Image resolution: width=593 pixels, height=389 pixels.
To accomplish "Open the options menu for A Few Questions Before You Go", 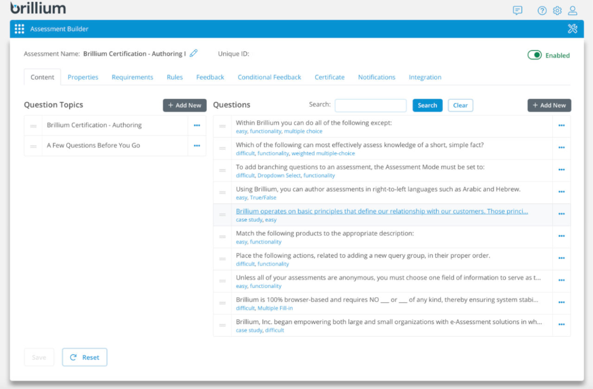I will 196,145.
